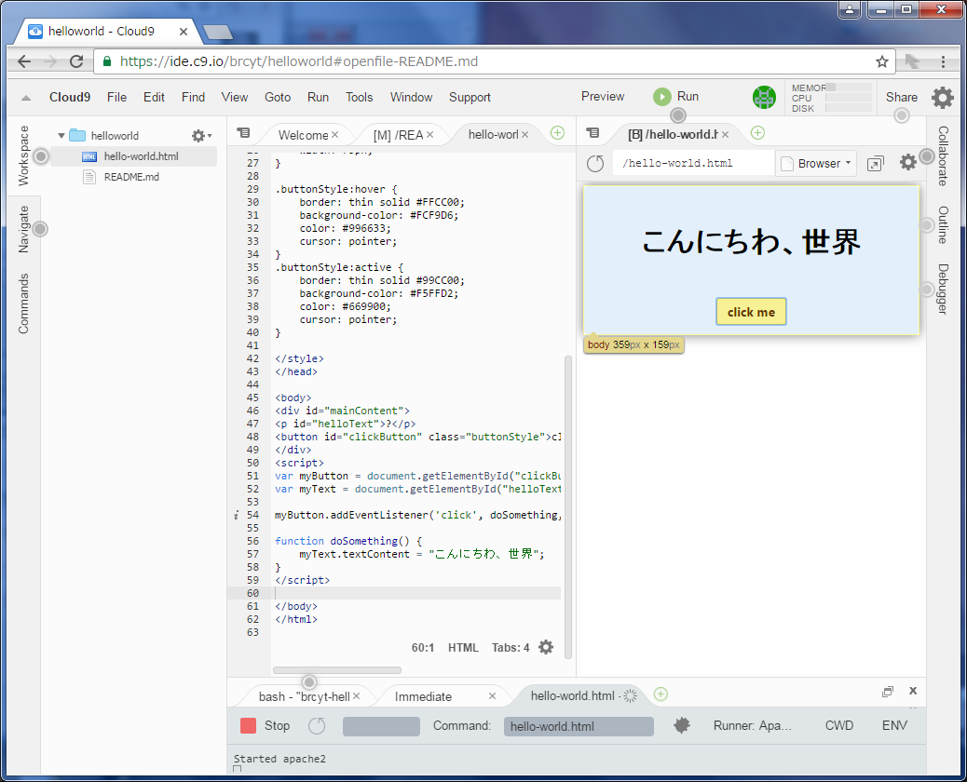Open the File menu
The height and width of the screenshot is (782, 967).
point(116,97)
